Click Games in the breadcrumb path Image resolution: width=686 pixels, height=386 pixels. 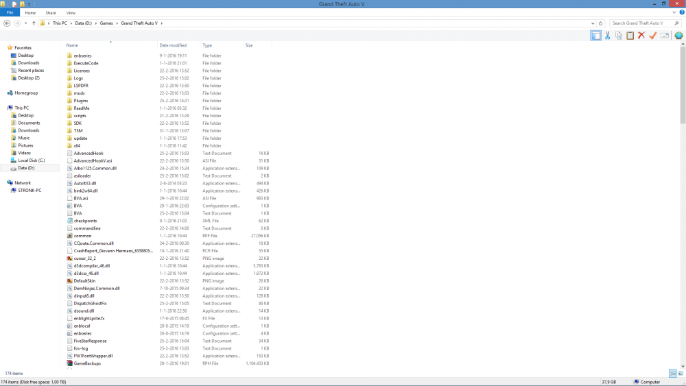[x=106, y=23]
